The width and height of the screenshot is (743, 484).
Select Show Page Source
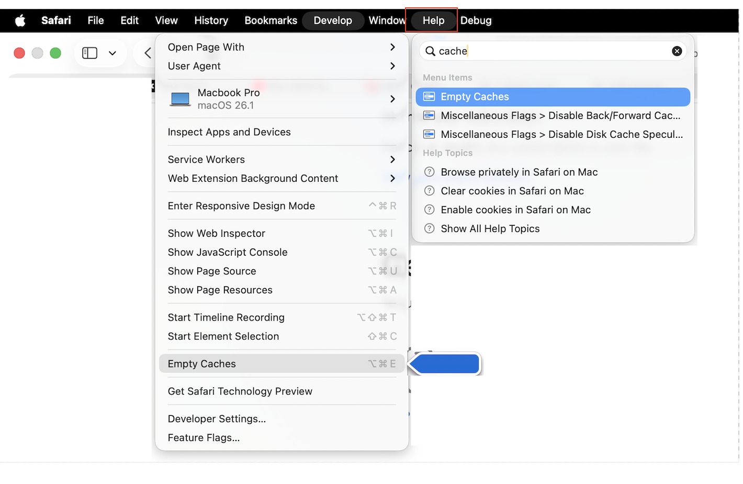point(282,271)
